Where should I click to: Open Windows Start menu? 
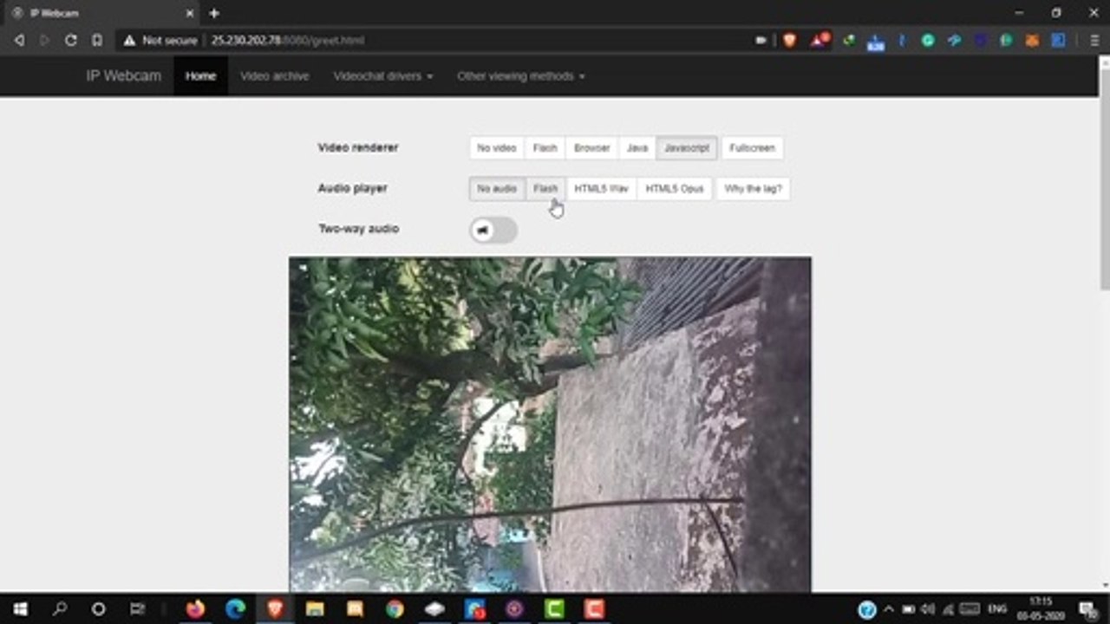20,609
